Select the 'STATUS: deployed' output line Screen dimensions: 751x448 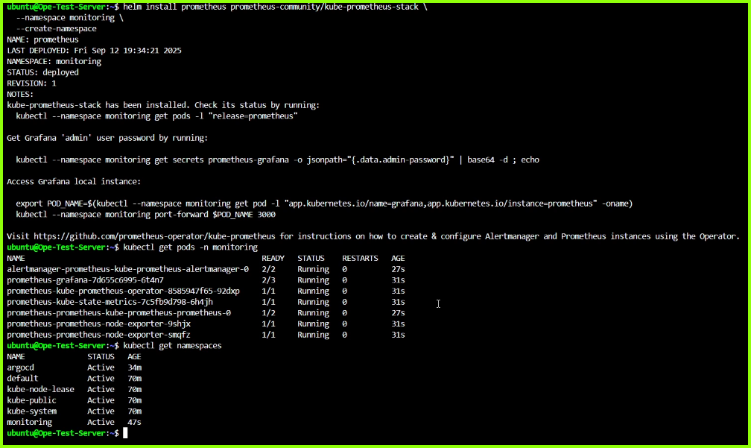pos(42,72)
